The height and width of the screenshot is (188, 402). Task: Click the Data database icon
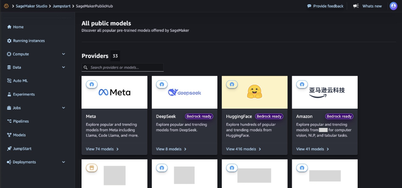(x=9, y=67)
